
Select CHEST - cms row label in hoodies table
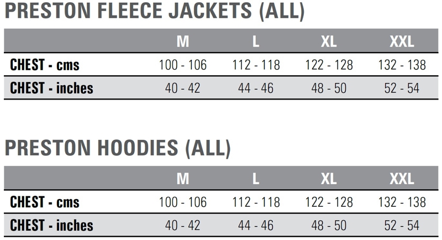point(45,202)
